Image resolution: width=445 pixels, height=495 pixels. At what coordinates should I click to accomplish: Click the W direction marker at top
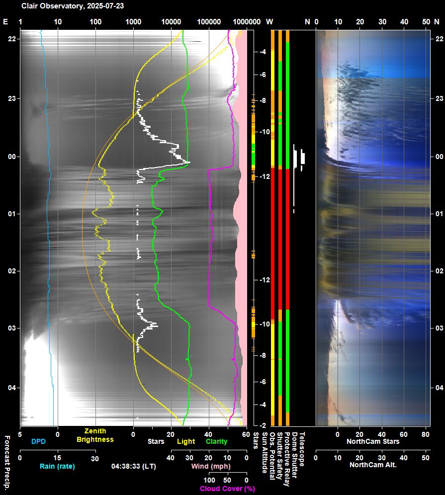tap(269, 22)
